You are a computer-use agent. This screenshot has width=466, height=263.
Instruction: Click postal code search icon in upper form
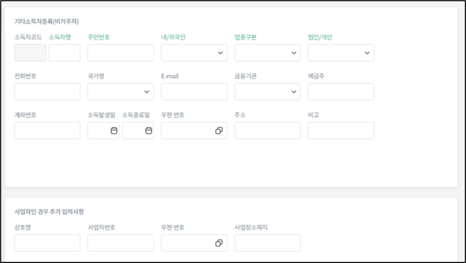click(219, 131)
